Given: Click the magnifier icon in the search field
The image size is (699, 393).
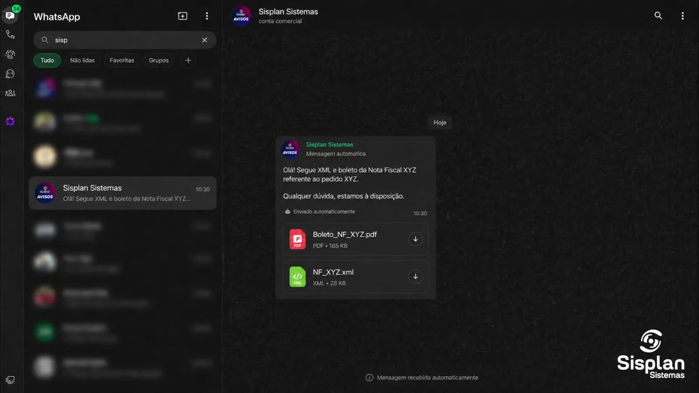Looking at the screenshot, I should [x=45, y=40].
